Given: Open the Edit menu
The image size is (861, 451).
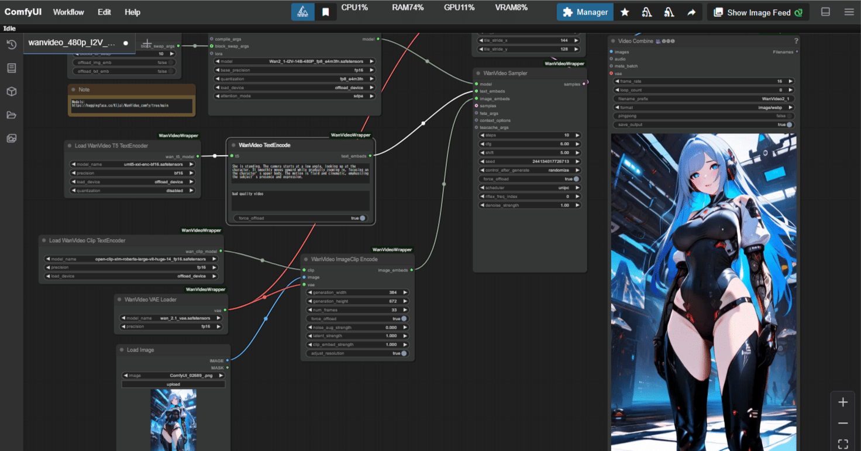Looking at the screenshot, I should (104, 12).
